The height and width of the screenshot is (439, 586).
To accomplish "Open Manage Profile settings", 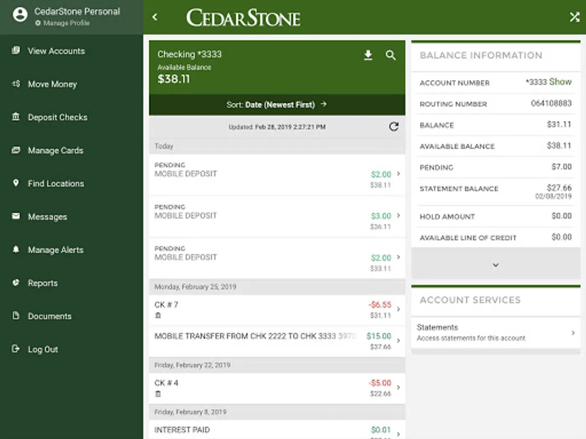I will [x=63, y=23].
